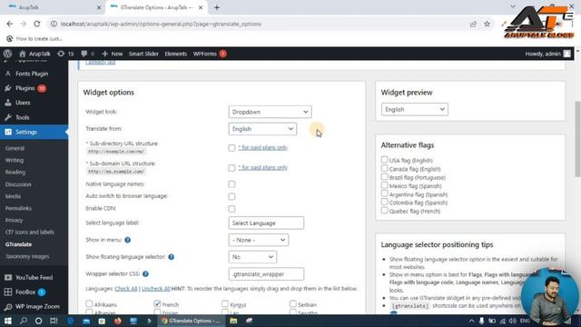
Task: Open the Settings sidebar menu
Action: point(26,132)
